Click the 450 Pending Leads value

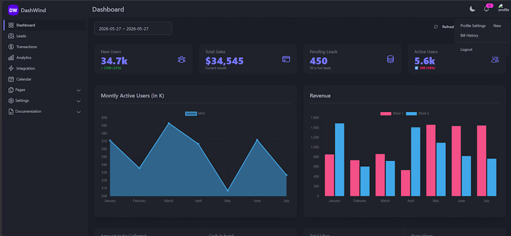pyautogui.click(x=319, y=61)
